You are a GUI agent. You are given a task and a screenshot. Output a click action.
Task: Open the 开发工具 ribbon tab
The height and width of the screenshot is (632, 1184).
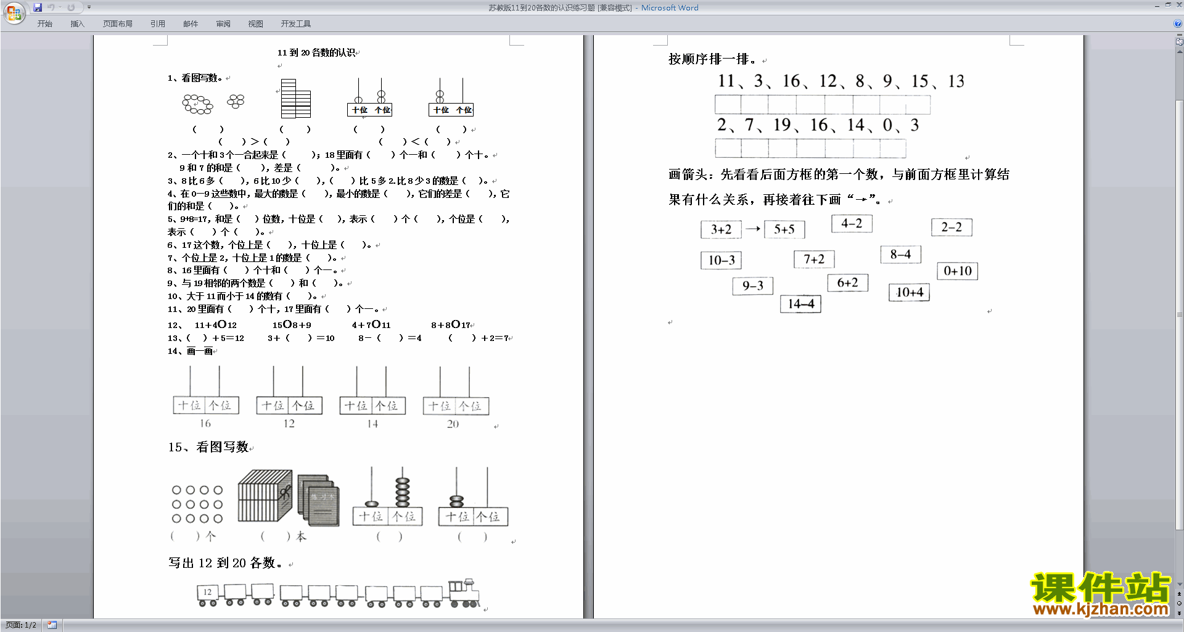click(x=296, y=24)
